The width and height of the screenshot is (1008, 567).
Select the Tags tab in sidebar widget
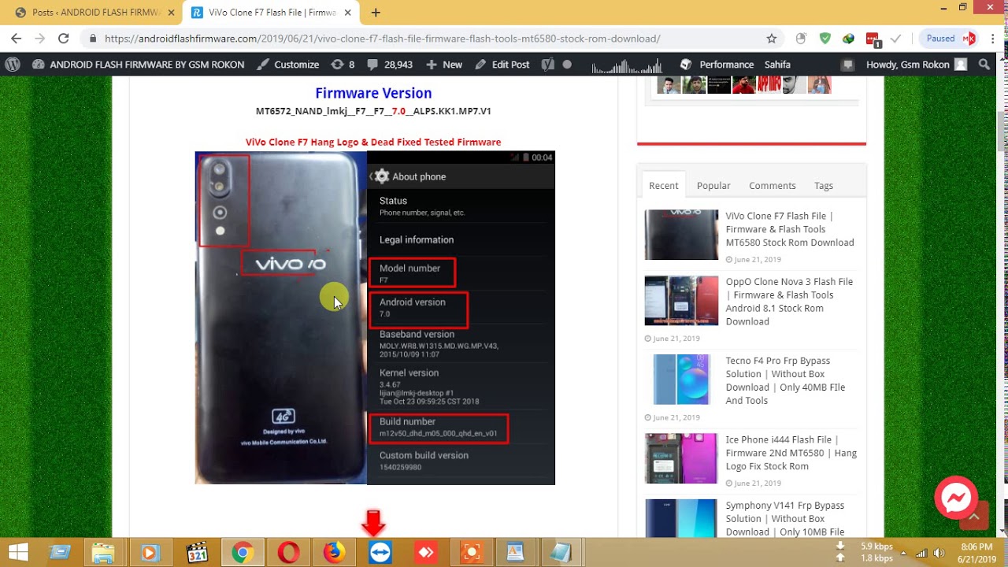coord(824,185)
